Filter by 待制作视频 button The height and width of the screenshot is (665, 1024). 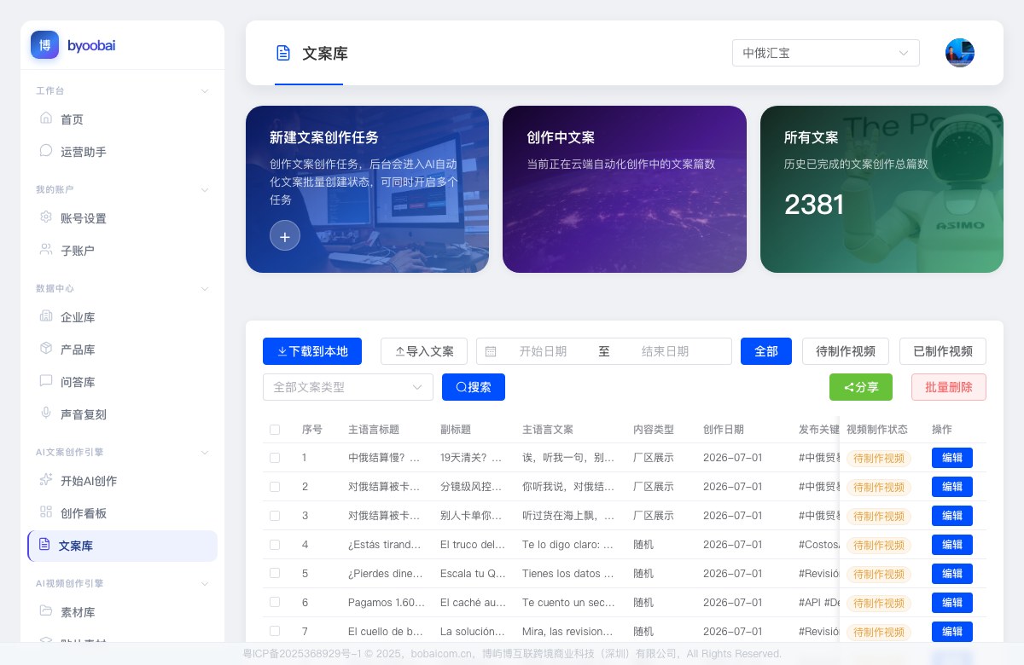click(846, 351)
